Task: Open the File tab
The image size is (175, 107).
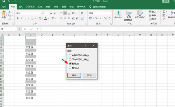Action: click(4, 7)
